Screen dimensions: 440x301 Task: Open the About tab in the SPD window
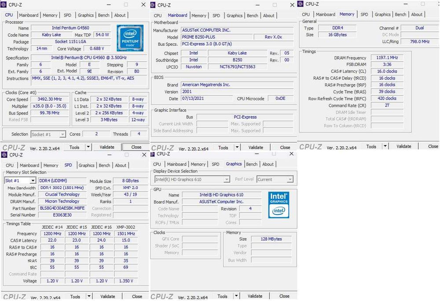[x=121, y=165]
